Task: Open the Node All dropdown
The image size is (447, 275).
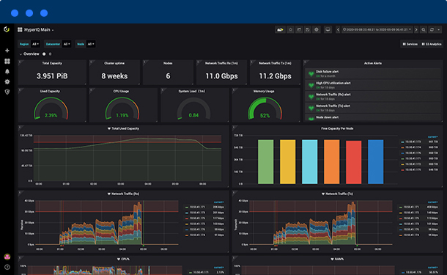Action: (x=91, y=44)
